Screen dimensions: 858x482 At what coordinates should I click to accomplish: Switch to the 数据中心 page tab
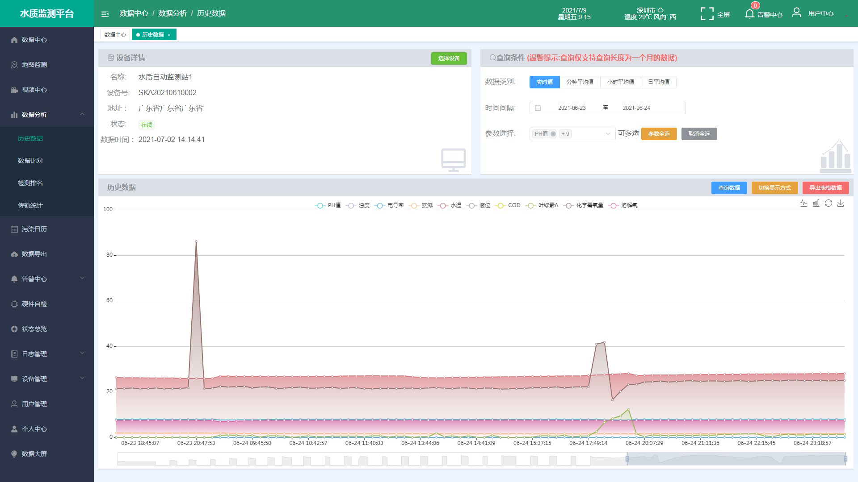[x=115, y=34]
